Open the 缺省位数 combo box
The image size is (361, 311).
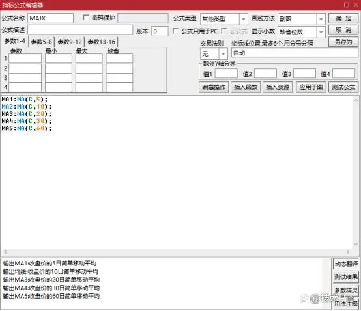pos(302,32)
